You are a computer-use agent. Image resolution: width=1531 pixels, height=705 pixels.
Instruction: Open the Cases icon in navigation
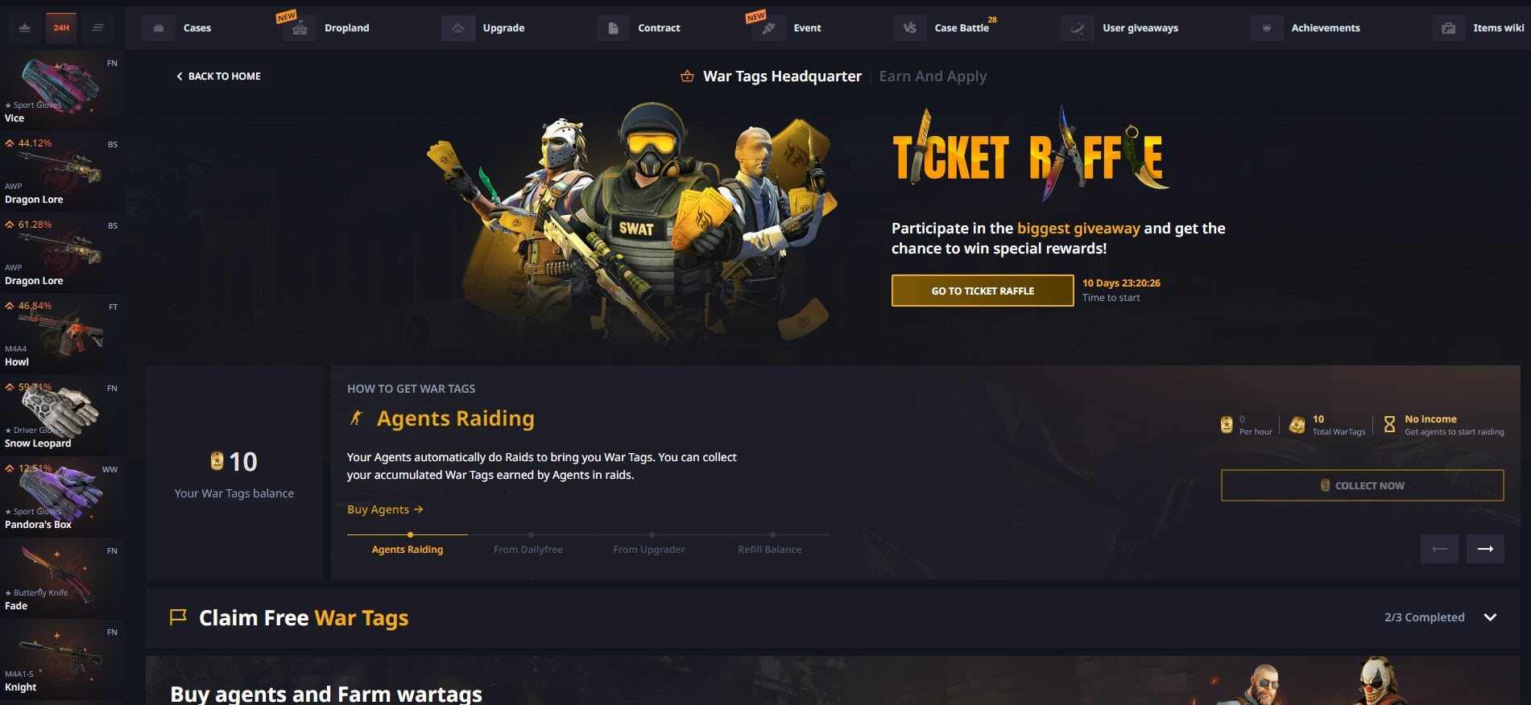(159, 28)
